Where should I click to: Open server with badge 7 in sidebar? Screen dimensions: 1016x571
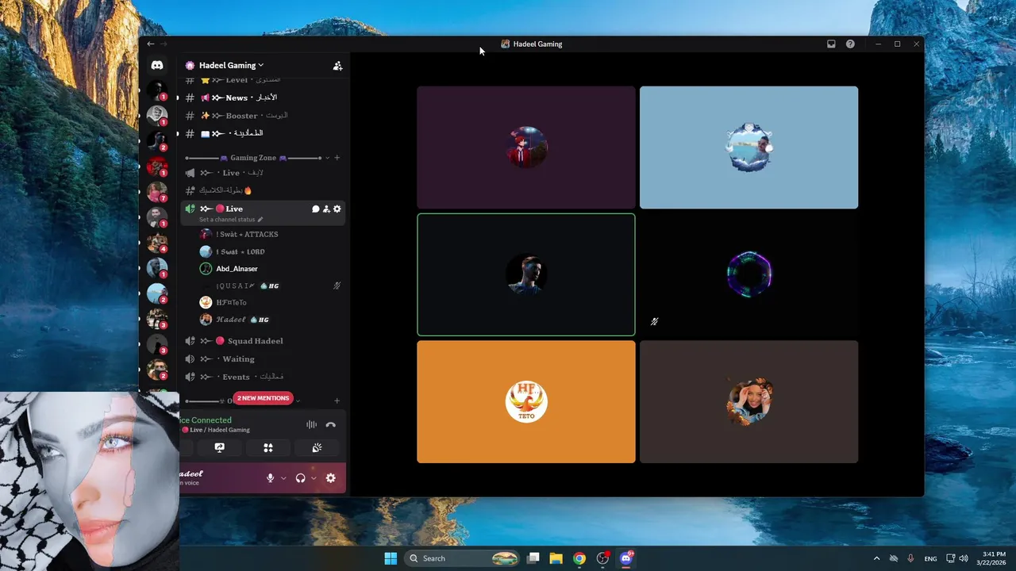click(x=157, y=193)
